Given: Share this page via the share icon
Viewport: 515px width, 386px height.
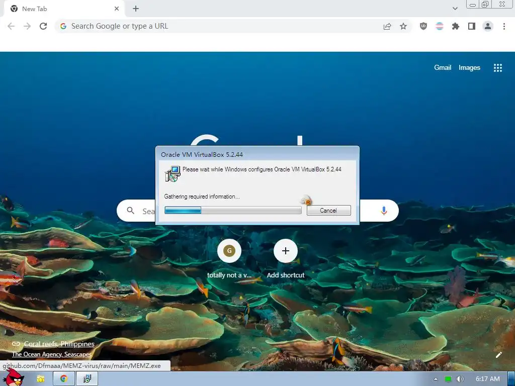Looking at the screenshot, I should [x=387, y=26].
